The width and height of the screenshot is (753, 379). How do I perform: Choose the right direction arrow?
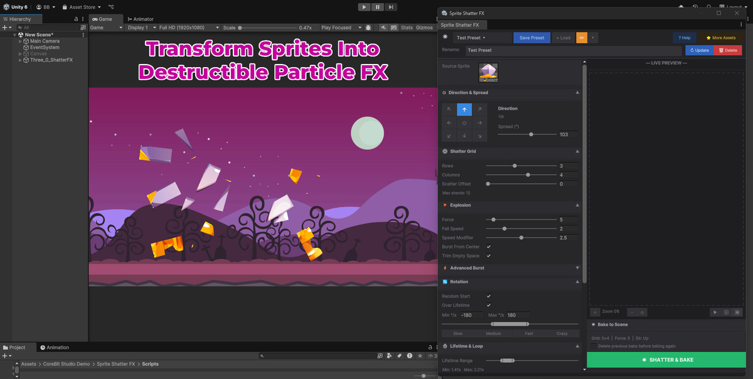point(479,123)
